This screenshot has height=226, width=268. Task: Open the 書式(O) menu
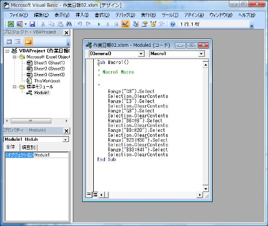click(x=102, y=15)
